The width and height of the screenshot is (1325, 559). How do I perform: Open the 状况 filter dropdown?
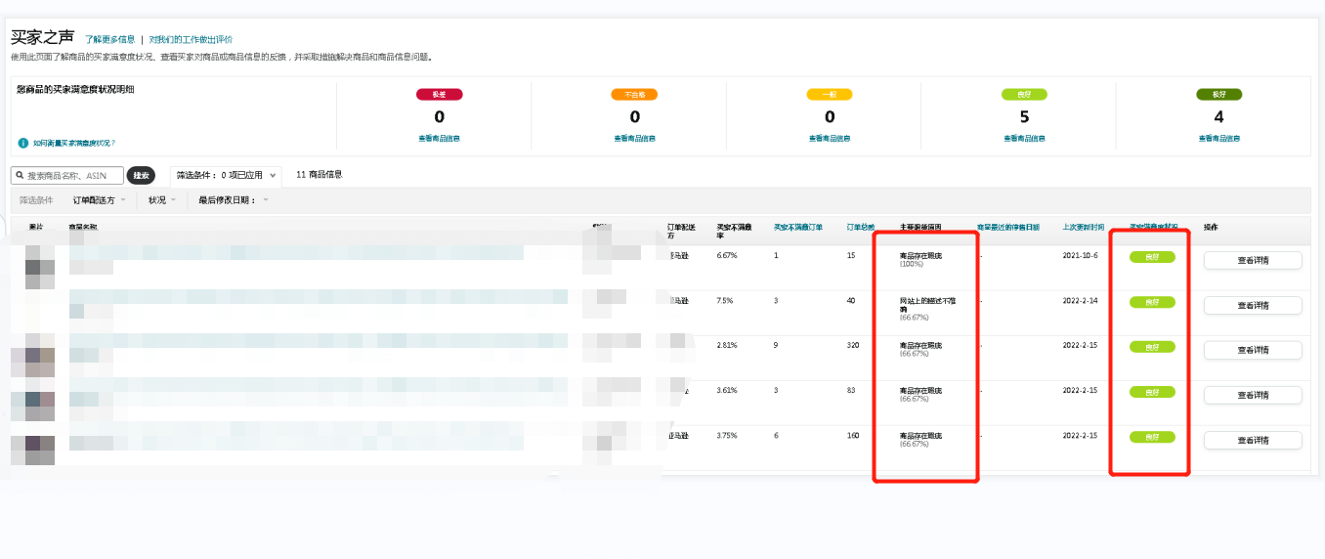162,200
